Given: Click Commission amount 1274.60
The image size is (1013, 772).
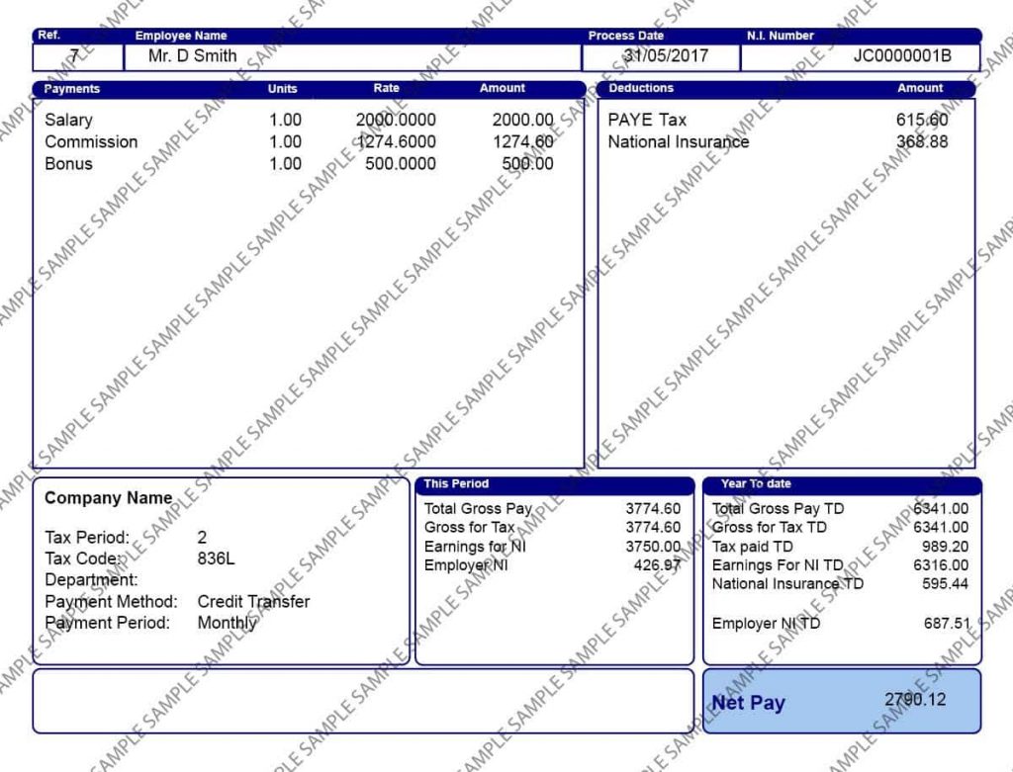Looking at the screenshot, I should (523, 142).
